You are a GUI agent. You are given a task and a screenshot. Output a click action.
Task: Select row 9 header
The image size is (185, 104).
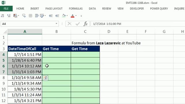click(4, 83)
